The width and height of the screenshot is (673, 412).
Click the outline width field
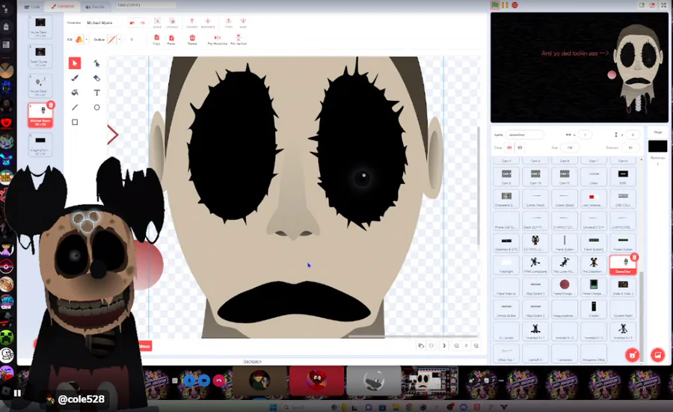point(132,40)
